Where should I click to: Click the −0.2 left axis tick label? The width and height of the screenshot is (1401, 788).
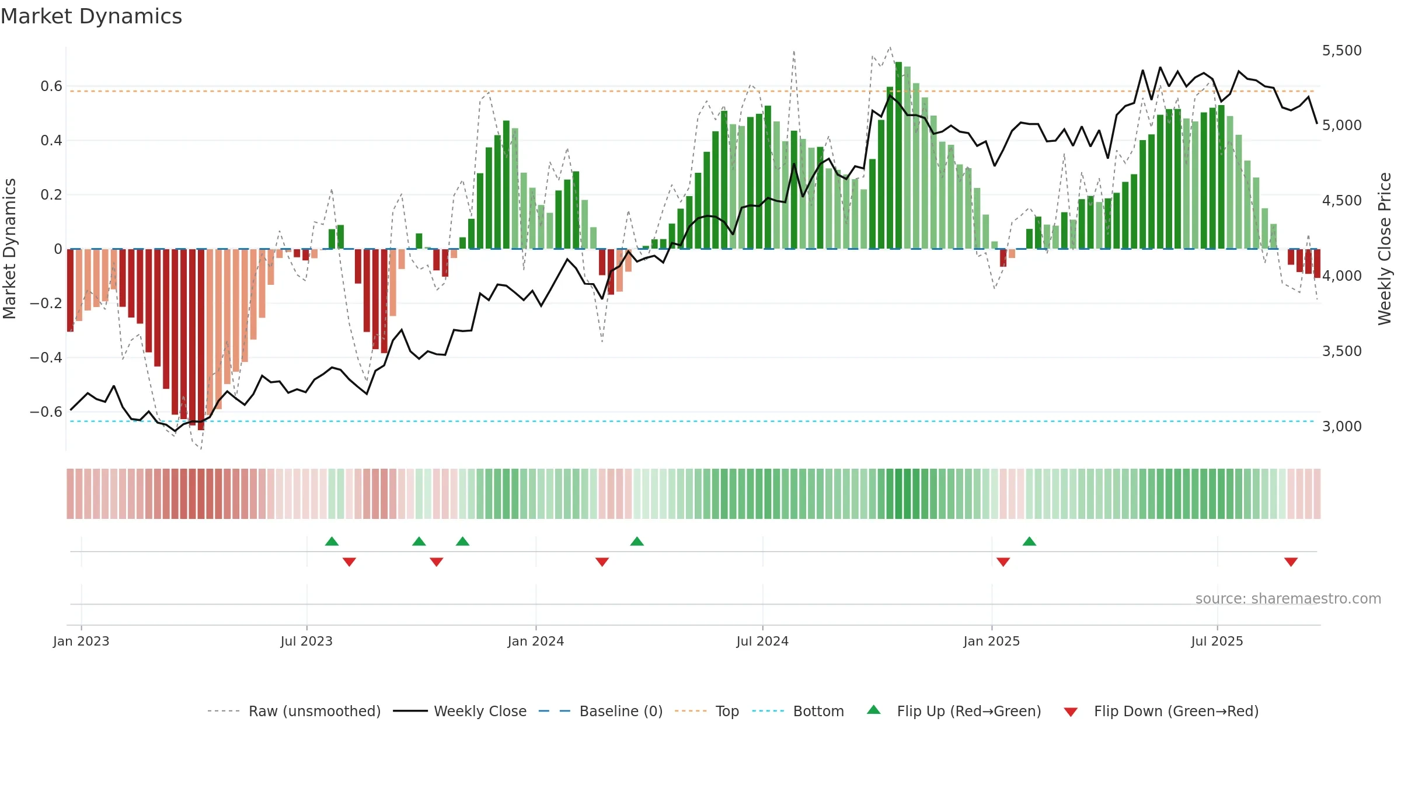tap(46, 303)
